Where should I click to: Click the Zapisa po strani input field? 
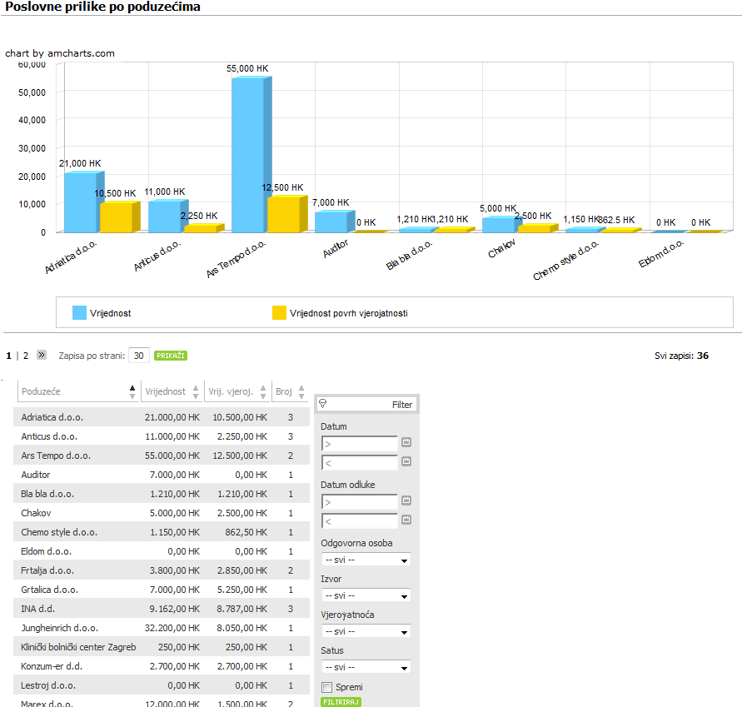click(x=138, y=356)
